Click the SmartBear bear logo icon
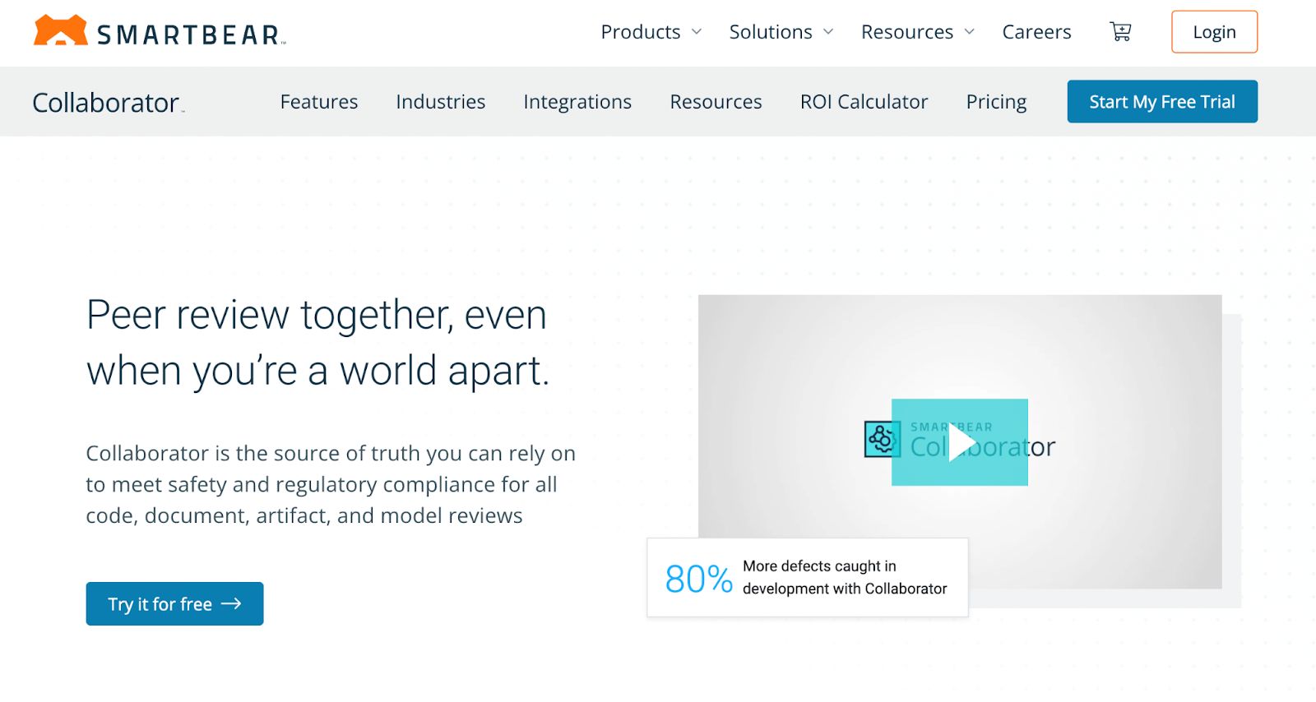The height and width of the screenshot is (702, 1316). [60, 30]
